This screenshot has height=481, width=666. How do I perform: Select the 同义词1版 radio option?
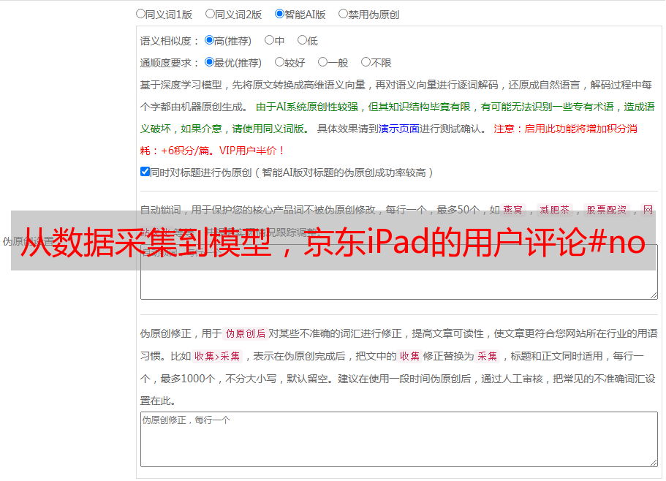[140, 14]
